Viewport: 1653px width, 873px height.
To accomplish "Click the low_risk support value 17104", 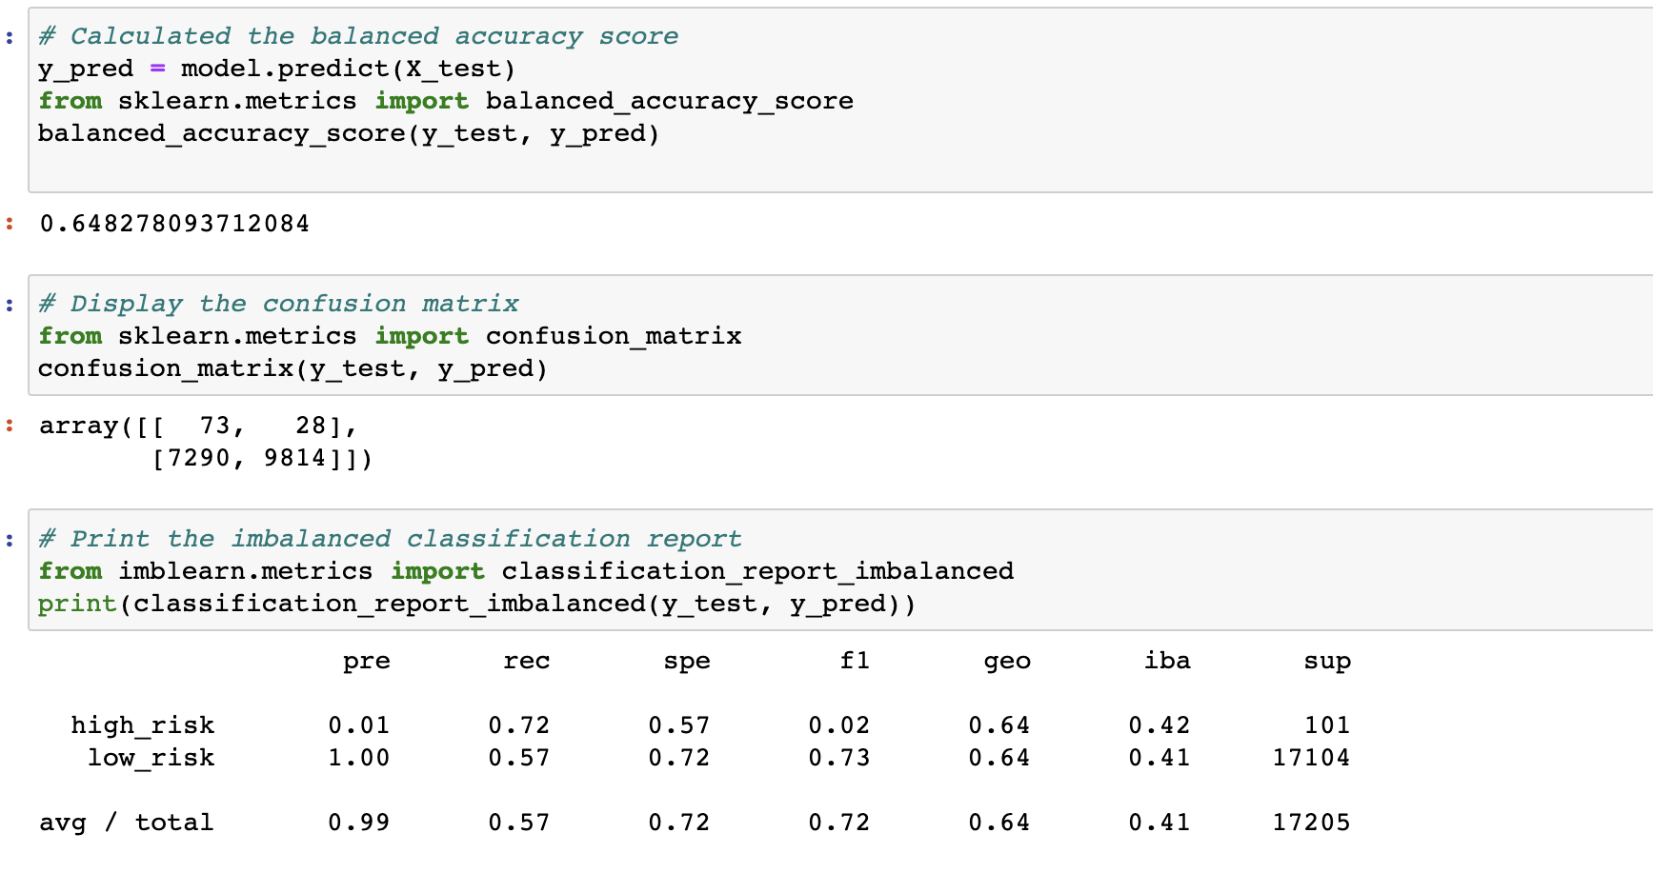I will point(1312,758).
